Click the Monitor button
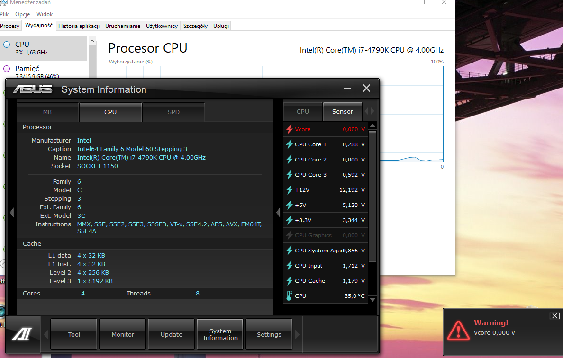This screenshot has width=563, height=358. 123,334
